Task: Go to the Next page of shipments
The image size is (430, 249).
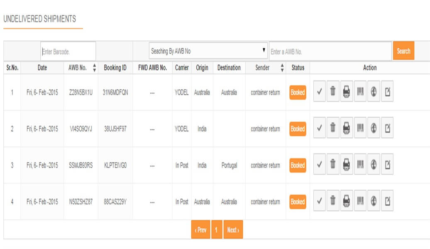Action: point(233,229)
